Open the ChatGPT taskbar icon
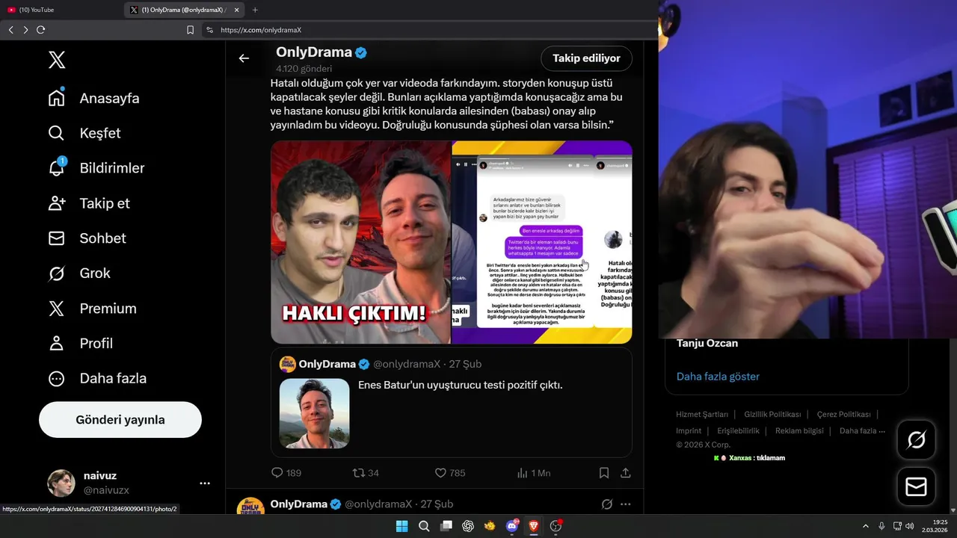The width and height of the screenshot is (957, 538). (x=468, y=526)
